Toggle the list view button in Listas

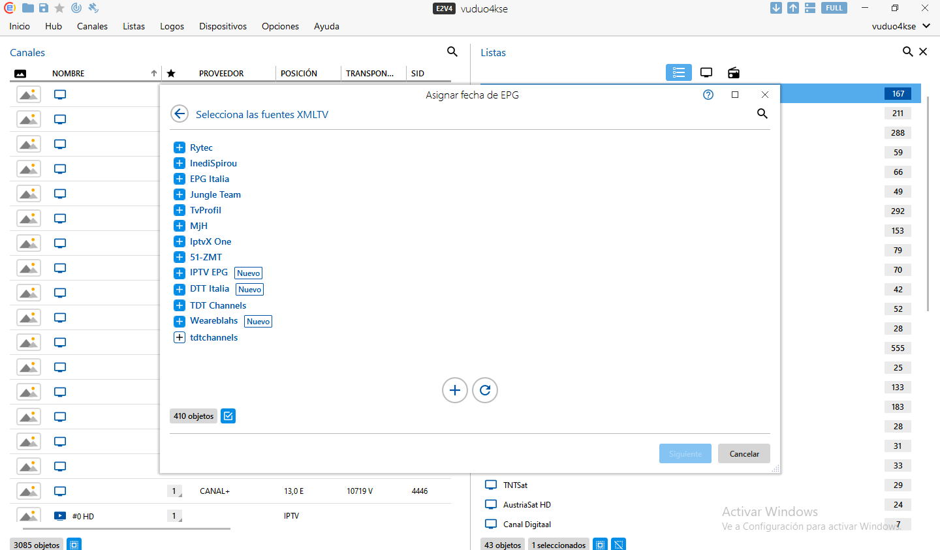678,72
